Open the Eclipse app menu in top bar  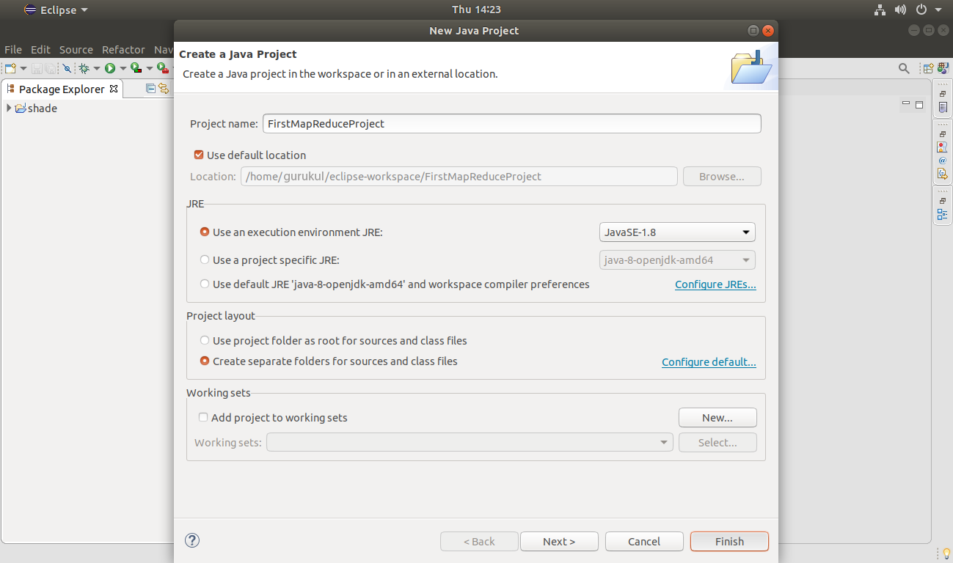coord(56,10)
